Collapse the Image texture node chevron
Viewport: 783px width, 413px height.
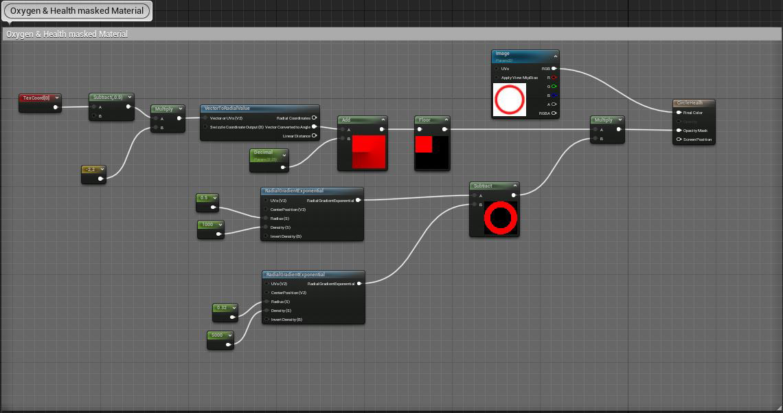pyautogui.click(x=555, y=56)
